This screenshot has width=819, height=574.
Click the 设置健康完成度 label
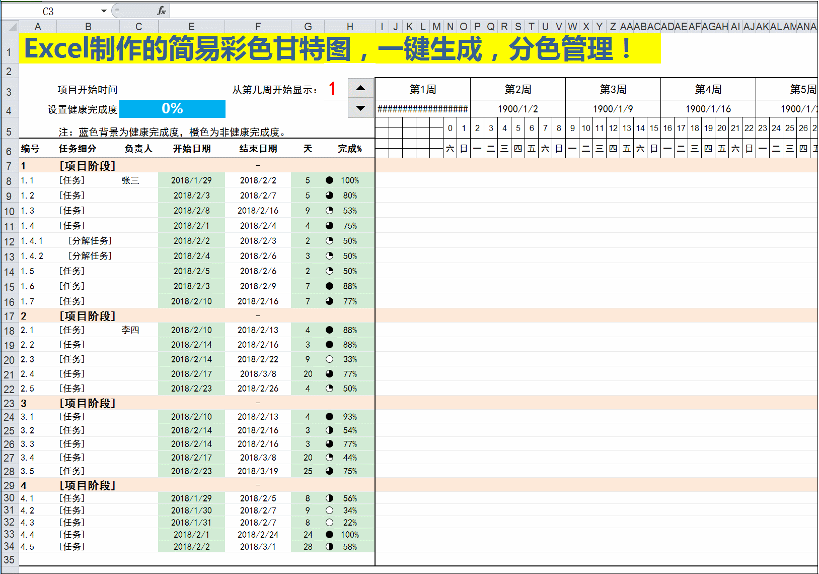point(83,109)
